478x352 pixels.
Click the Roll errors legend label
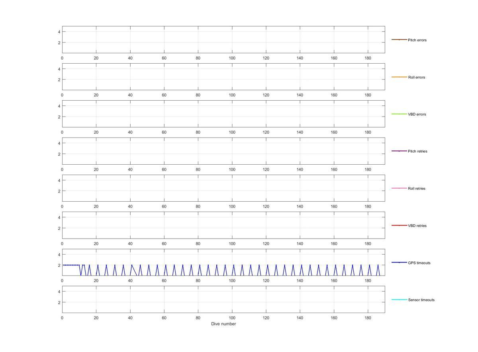tap(417, 77)
